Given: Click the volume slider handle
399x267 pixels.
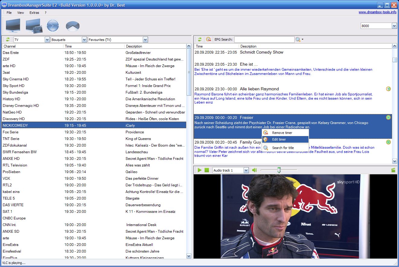Looking at the screenshot, I should click(x=279, y=170).
